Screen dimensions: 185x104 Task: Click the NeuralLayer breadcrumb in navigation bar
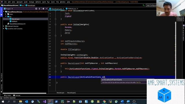30,5
